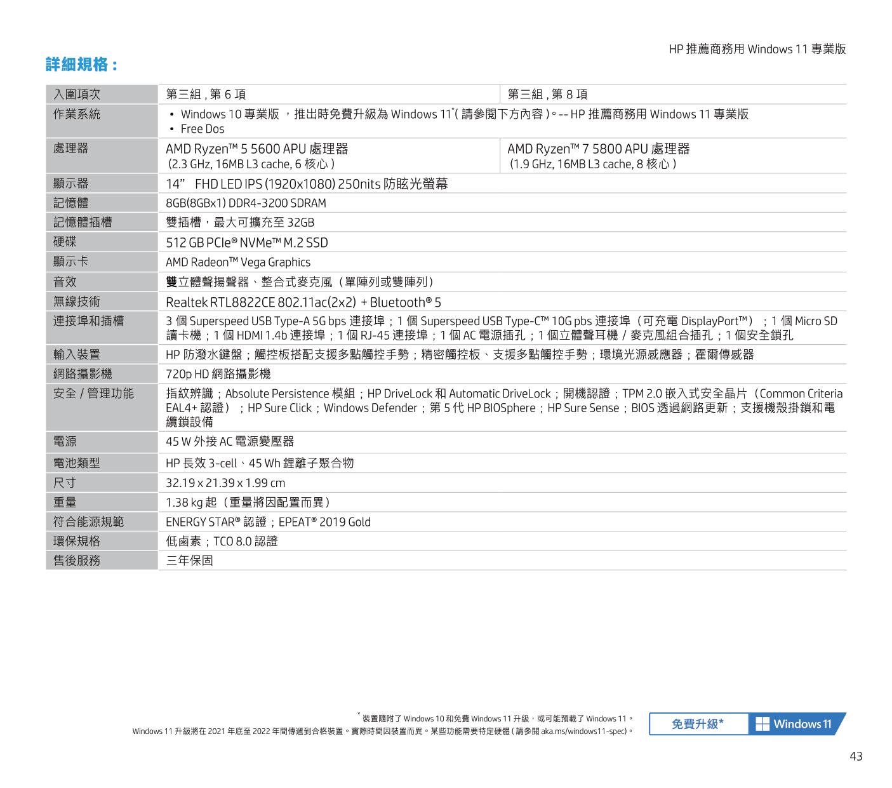The width and height of the screenshot is (892, 788).
Task: Click the Free Dos bullet line
Action: coord(197,129)
